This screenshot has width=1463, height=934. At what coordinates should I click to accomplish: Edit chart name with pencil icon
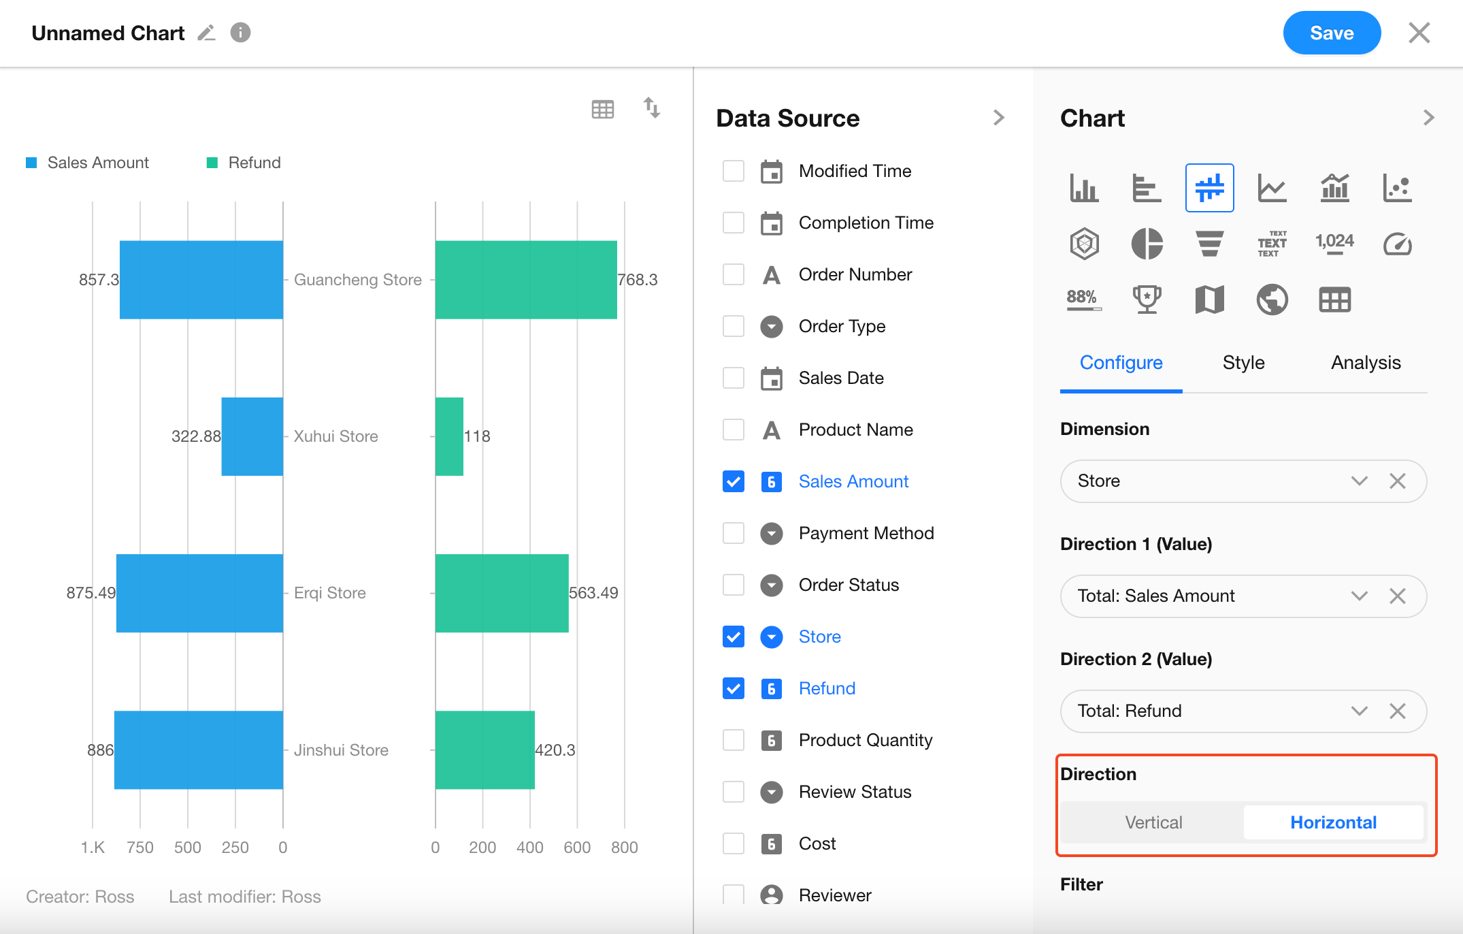(206, 33)
